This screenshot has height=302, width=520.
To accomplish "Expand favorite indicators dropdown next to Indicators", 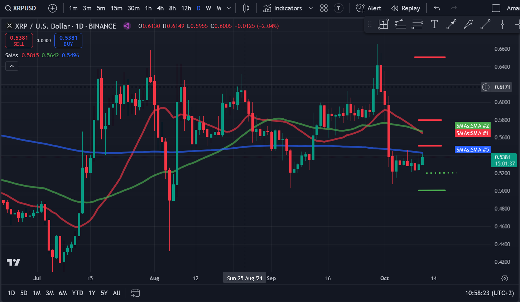I will click(310, 8).
